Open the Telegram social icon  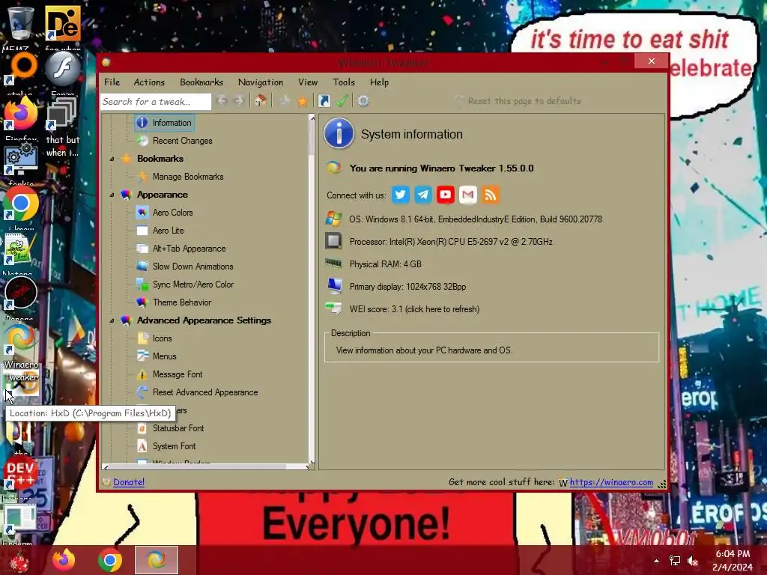click(x=423, y=195)
